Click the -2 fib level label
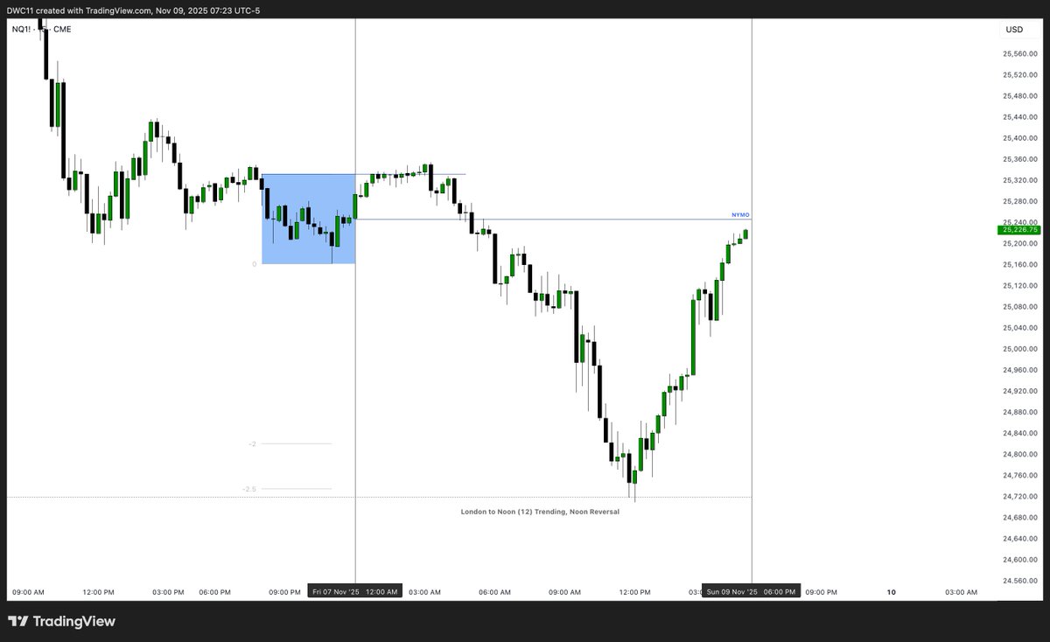Screen dimensions: 1050x642 pyautogui.click(x=252, y=444)
